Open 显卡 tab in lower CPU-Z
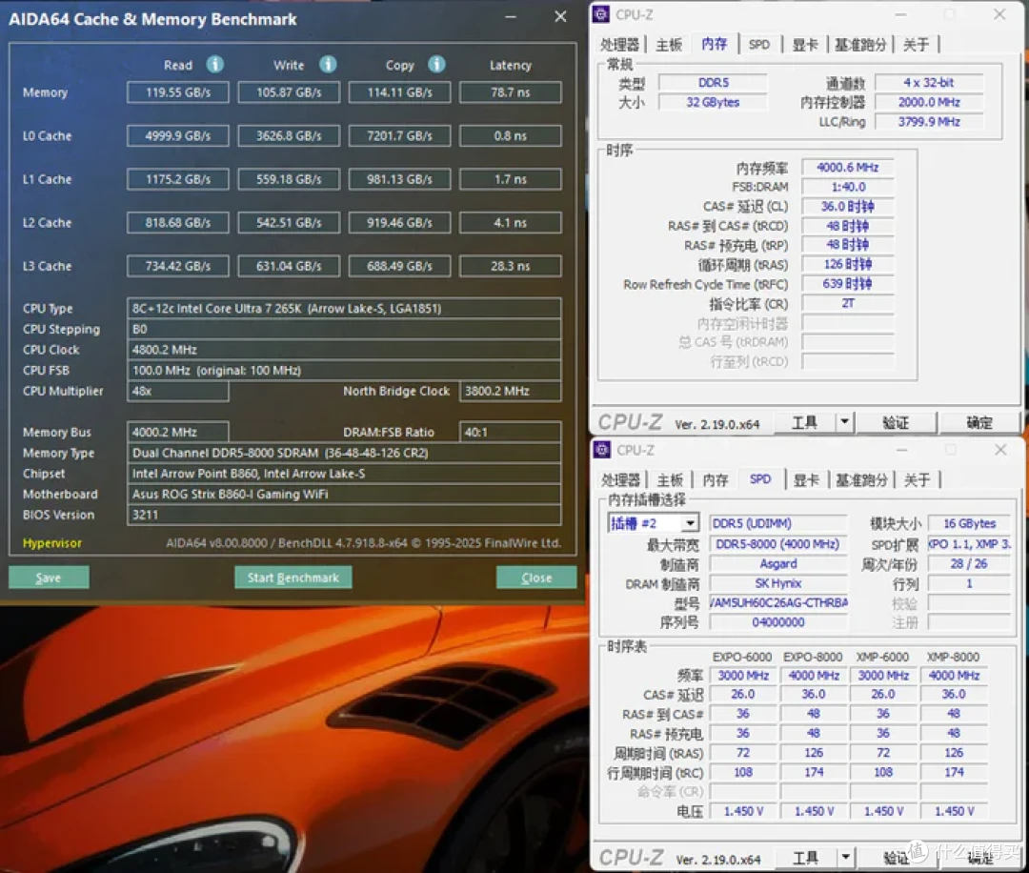The width and height of the screenshot is (1029, 873). pyautogui.click(x=807, y=479)
